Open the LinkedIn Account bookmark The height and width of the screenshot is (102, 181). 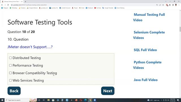pos(65,8)
